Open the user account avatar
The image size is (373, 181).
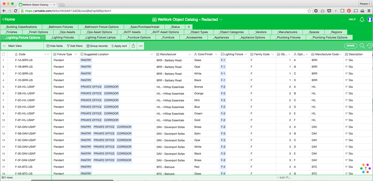coord(370,19)
